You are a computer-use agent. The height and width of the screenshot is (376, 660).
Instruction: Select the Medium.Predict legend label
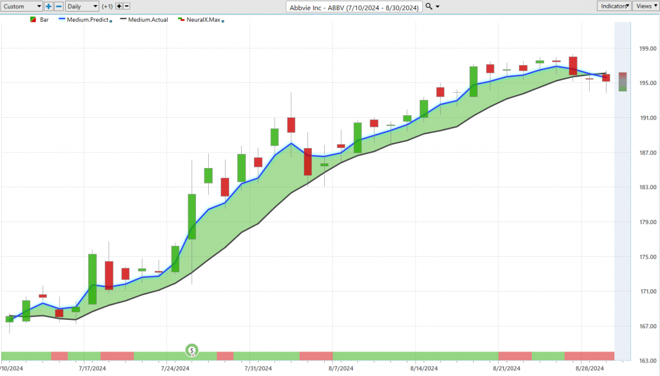[x=88, y=20]
